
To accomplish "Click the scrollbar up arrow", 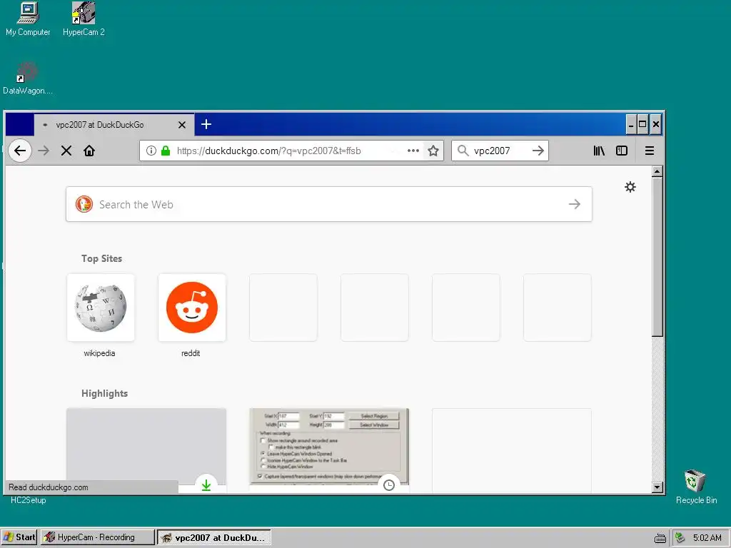I will 657,171.
